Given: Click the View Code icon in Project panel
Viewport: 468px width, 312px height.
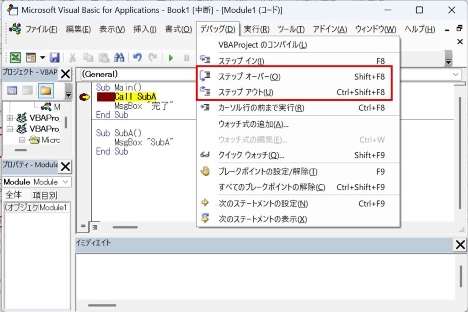Looking at the screenshot, I should tap(12, 90).
